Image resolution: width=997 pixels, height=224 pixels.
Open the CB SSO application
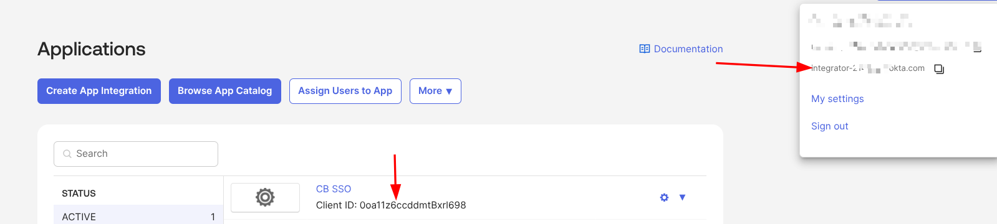point(334,189)
